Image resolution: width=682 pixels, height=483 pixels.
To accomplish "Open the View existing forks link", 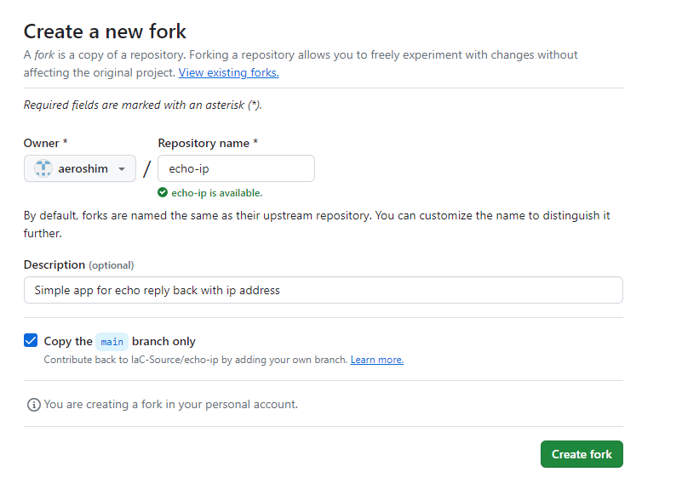I will coord(228,73).
